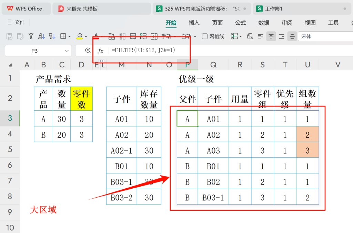Image resolution: width=353 pixels, height=233 pixels.
Task: Click the selected cell P3 containing A
Action: (187, 119)
